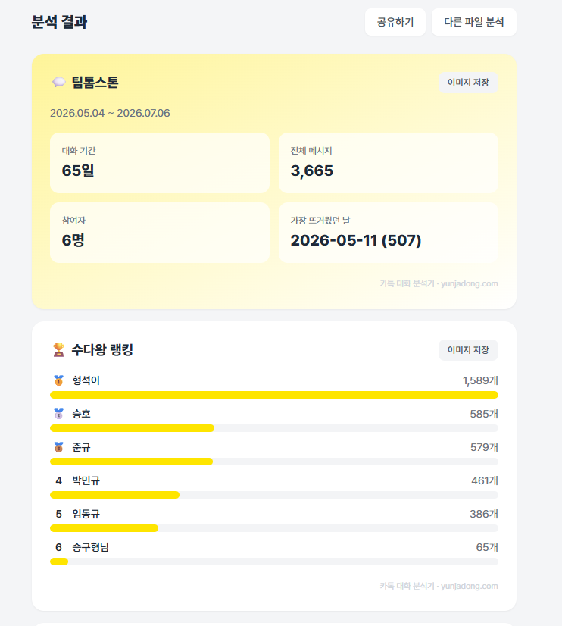Click 형석이's full message count bar
The width and height of the screenshot is (562, 626).
(274, 395)
